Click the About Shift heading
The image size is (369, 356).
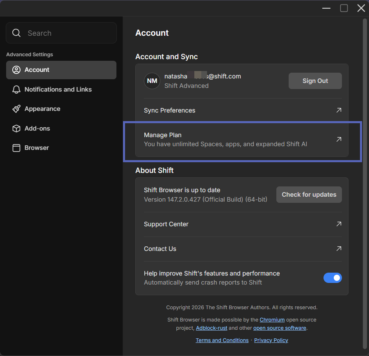pyautogui.click(x=155, y=170)
